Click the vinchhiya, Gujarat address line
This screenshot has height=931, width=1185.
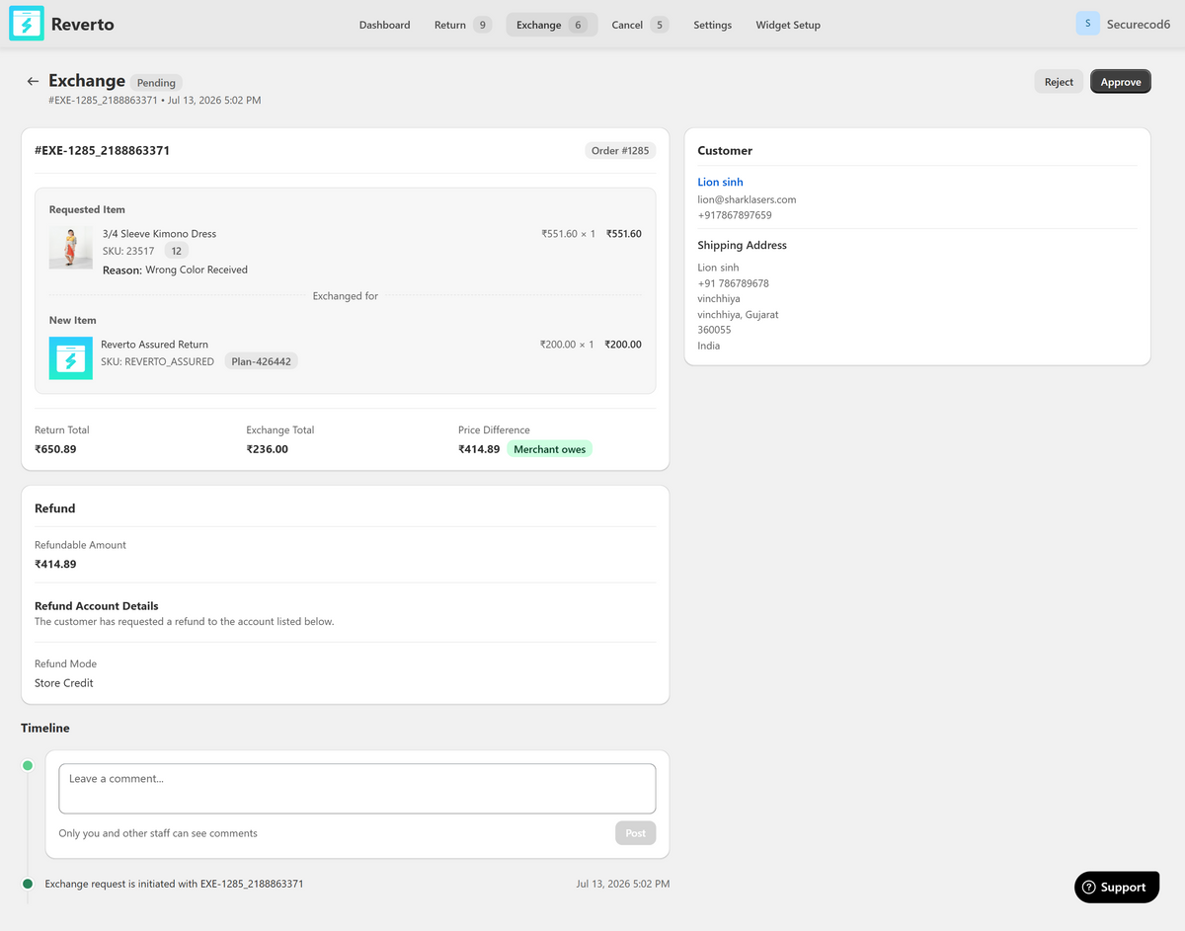point(738,315)
